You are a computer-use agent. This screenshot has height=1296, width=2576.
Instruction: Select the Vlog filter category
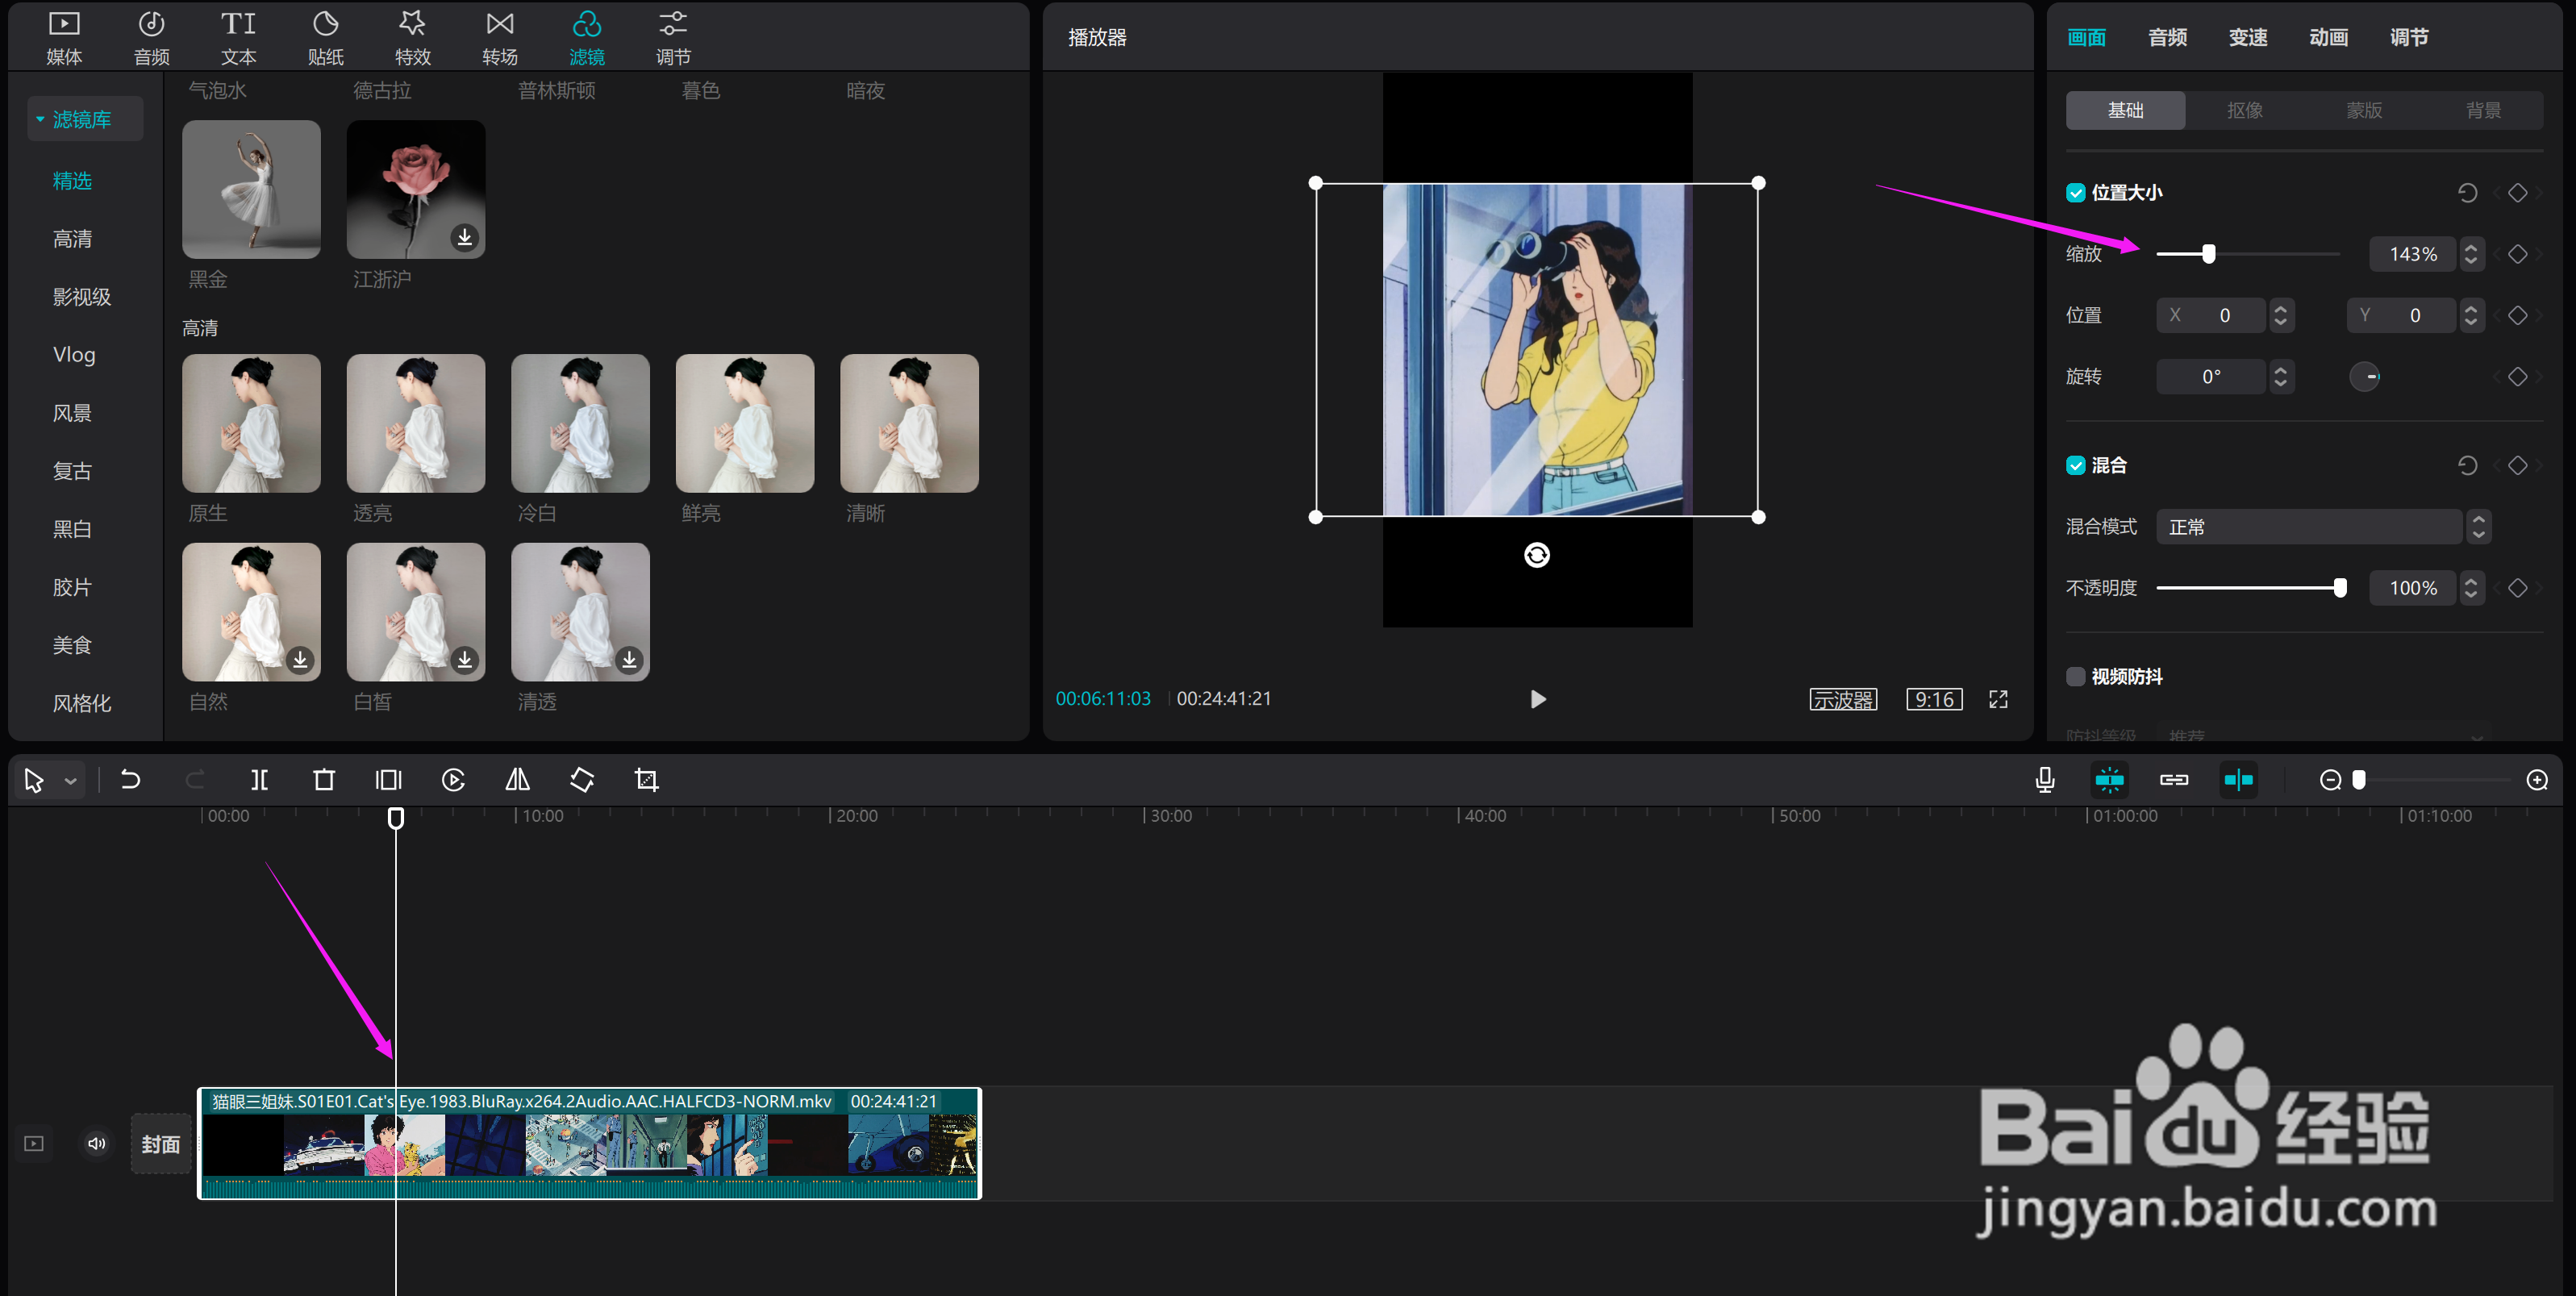point(74,355)
